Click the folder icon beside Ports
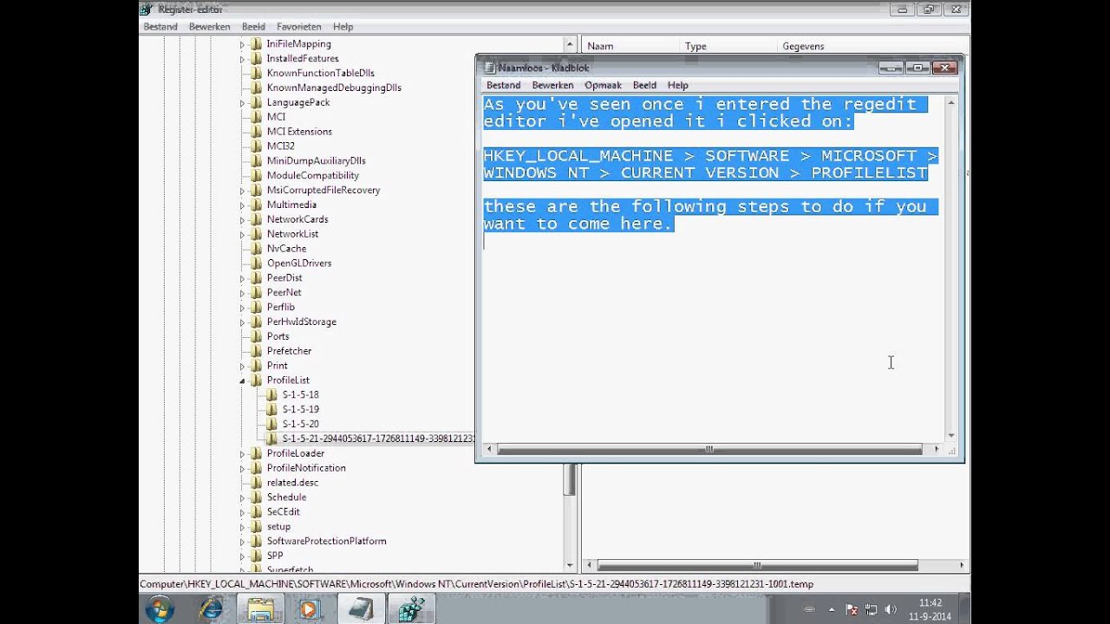 click(256, 336)
